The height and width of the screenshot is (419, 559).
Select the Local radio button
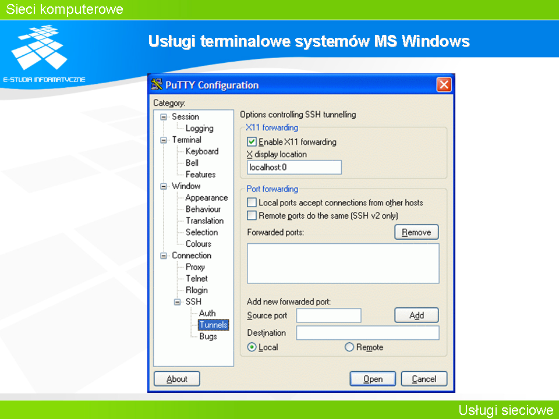tap(252, 347)
